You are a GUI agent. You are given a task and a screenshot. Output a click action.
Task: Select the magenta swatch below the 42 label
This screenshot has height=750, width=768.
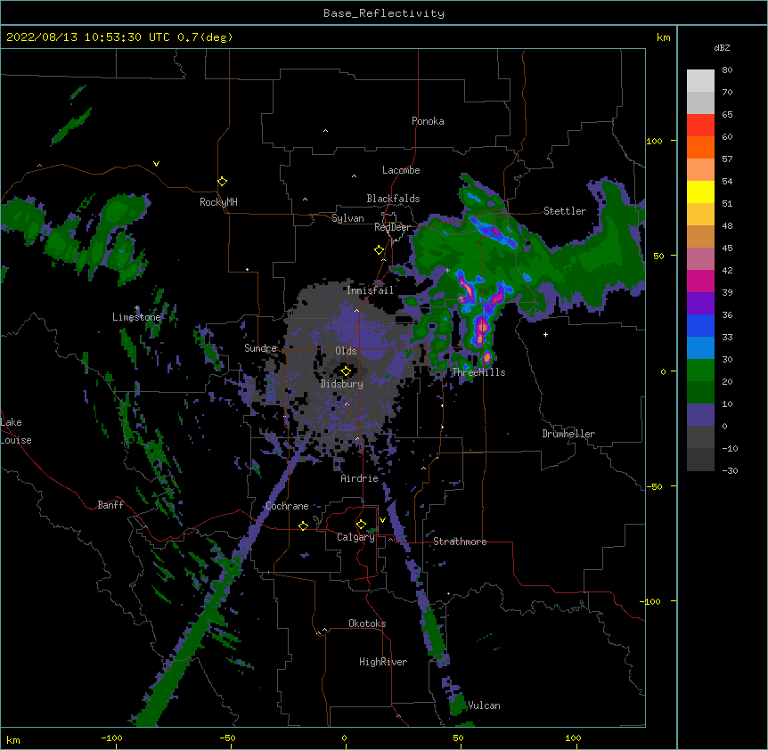pos(700,281)
